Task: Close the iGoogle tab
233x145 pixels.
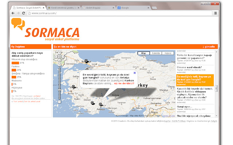Action: click(148, 8)
